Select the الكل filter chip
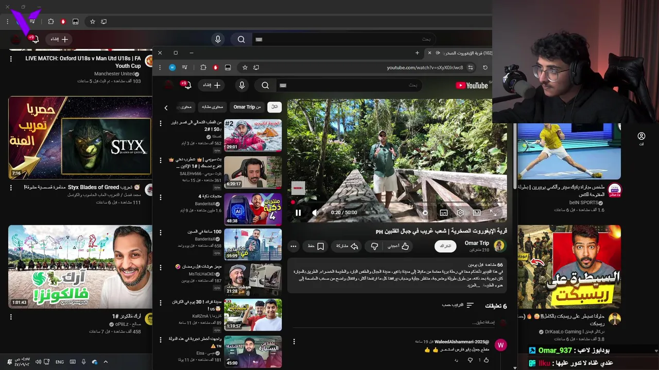Screen dimensions: 659x370 tap(274, 107)
